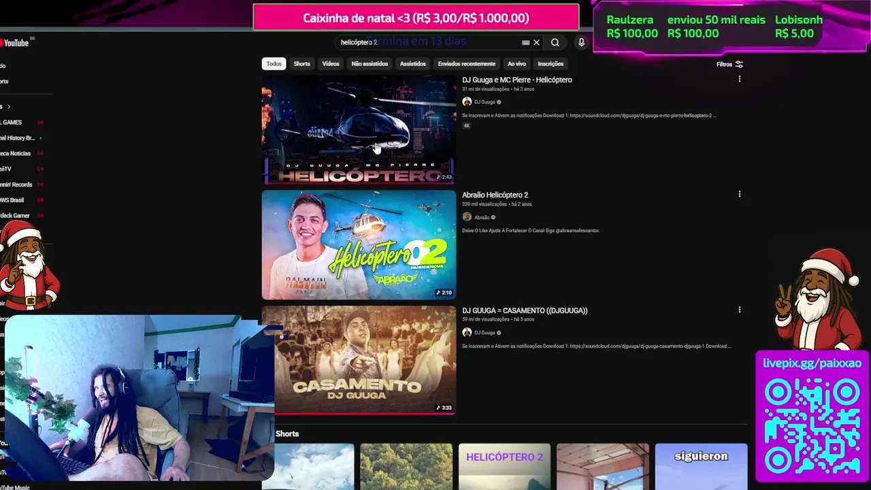Click Abraão channel avatar

pos(467,217)
